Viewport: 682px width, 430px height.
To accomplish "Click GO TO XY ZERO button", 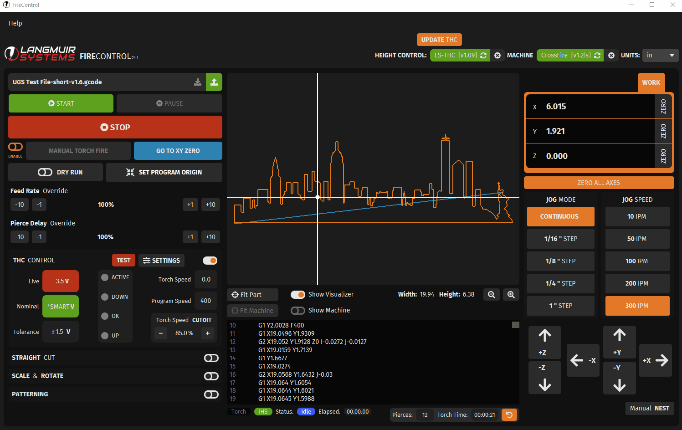I will coord(178,151).
